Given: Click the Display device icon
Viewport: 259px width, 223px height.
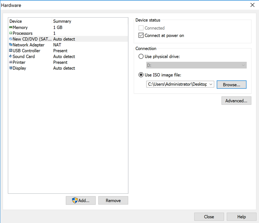Looking at the screenshot, I should pyautogui.click(x=11, y=68).
